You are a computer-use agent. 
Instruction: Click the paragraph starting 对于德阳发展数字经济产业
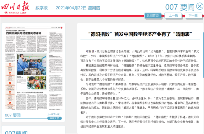140,122
